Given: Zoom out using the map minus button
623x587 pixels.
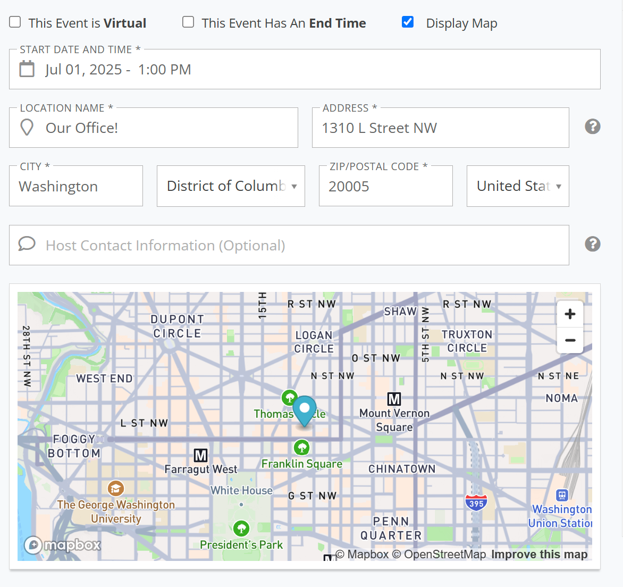Looking at the screenshot, I should 569,340.
